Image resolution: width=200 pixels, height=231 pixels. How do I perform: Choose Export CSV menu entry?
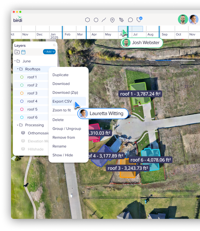[x=69, y=101]
